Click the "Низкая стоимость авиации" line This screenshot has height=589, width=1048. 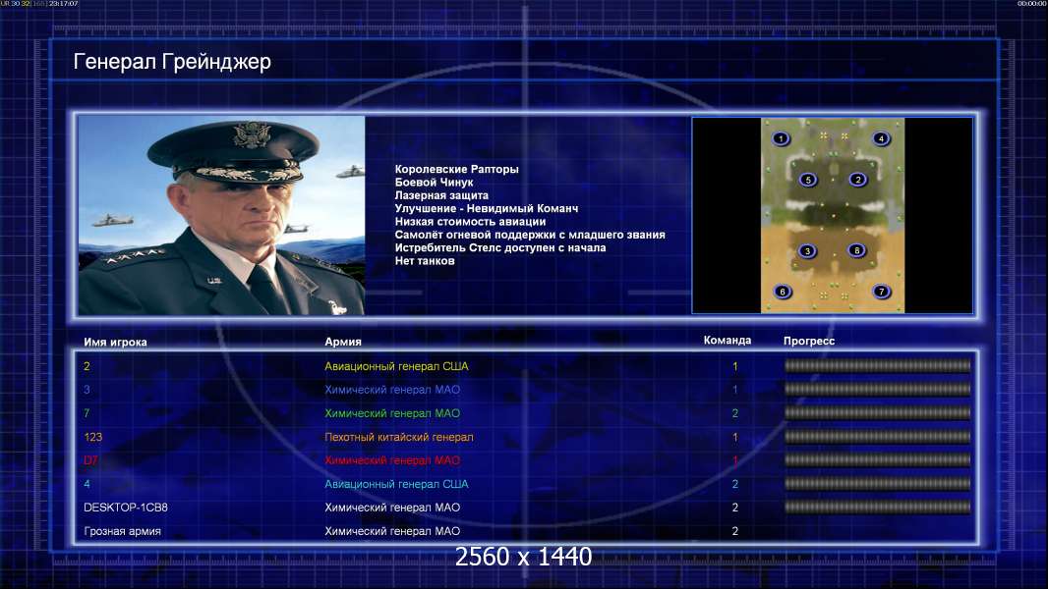point(470,222)
